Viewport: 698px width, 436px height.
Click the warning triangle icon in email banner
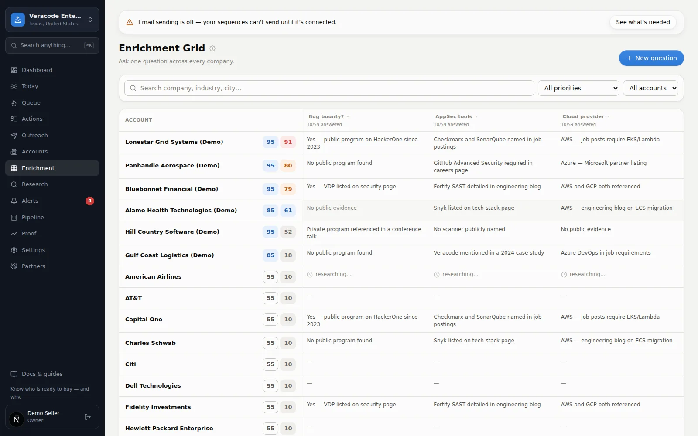130,22
